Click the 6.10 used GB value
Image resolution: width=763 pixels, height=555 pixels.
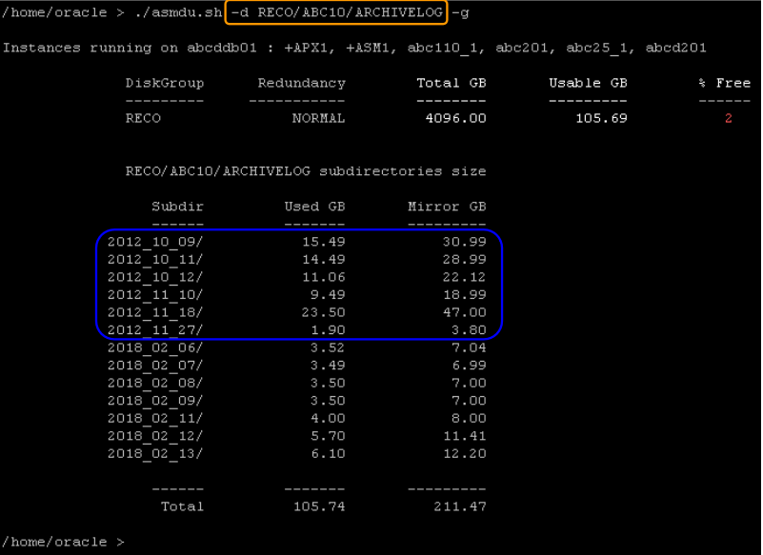tap(328, 454)
